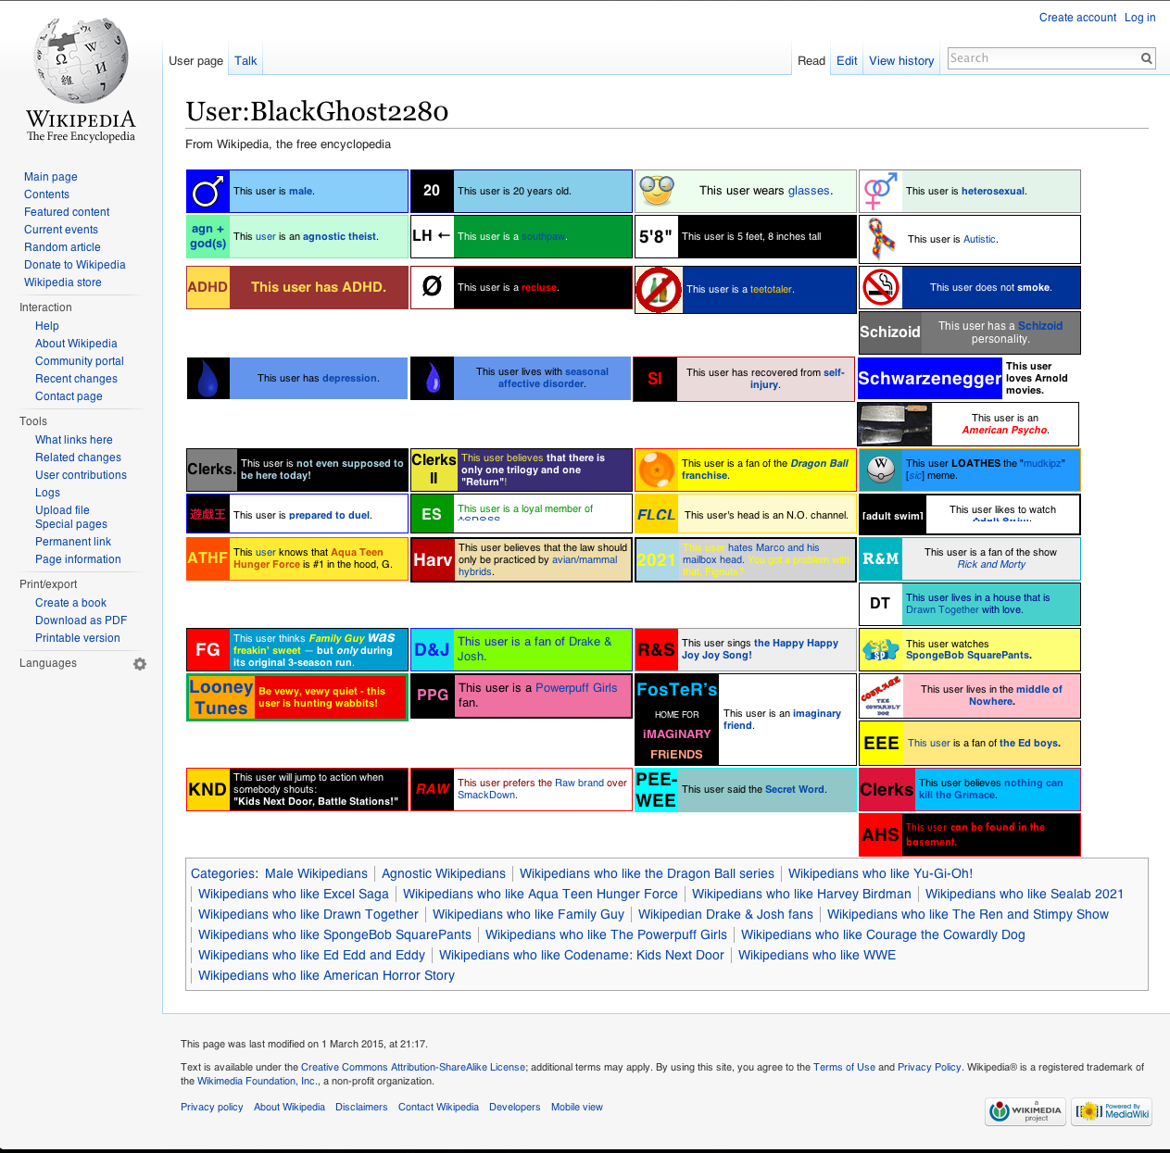Viewport: 1170px width, 1153px height.
Task: Click the Categories label link
Action: [222, 873]
